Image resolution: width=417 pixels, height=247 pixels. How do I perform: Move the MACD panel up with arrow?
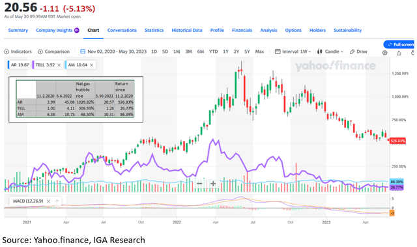point(57,201)
